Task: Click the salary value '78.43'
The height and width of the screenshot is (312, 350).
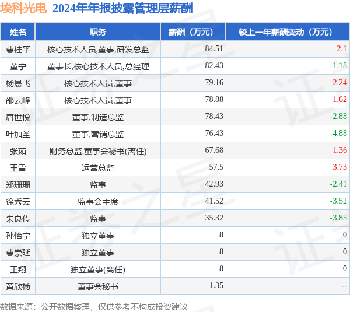Action: click(x=214, y=117)
